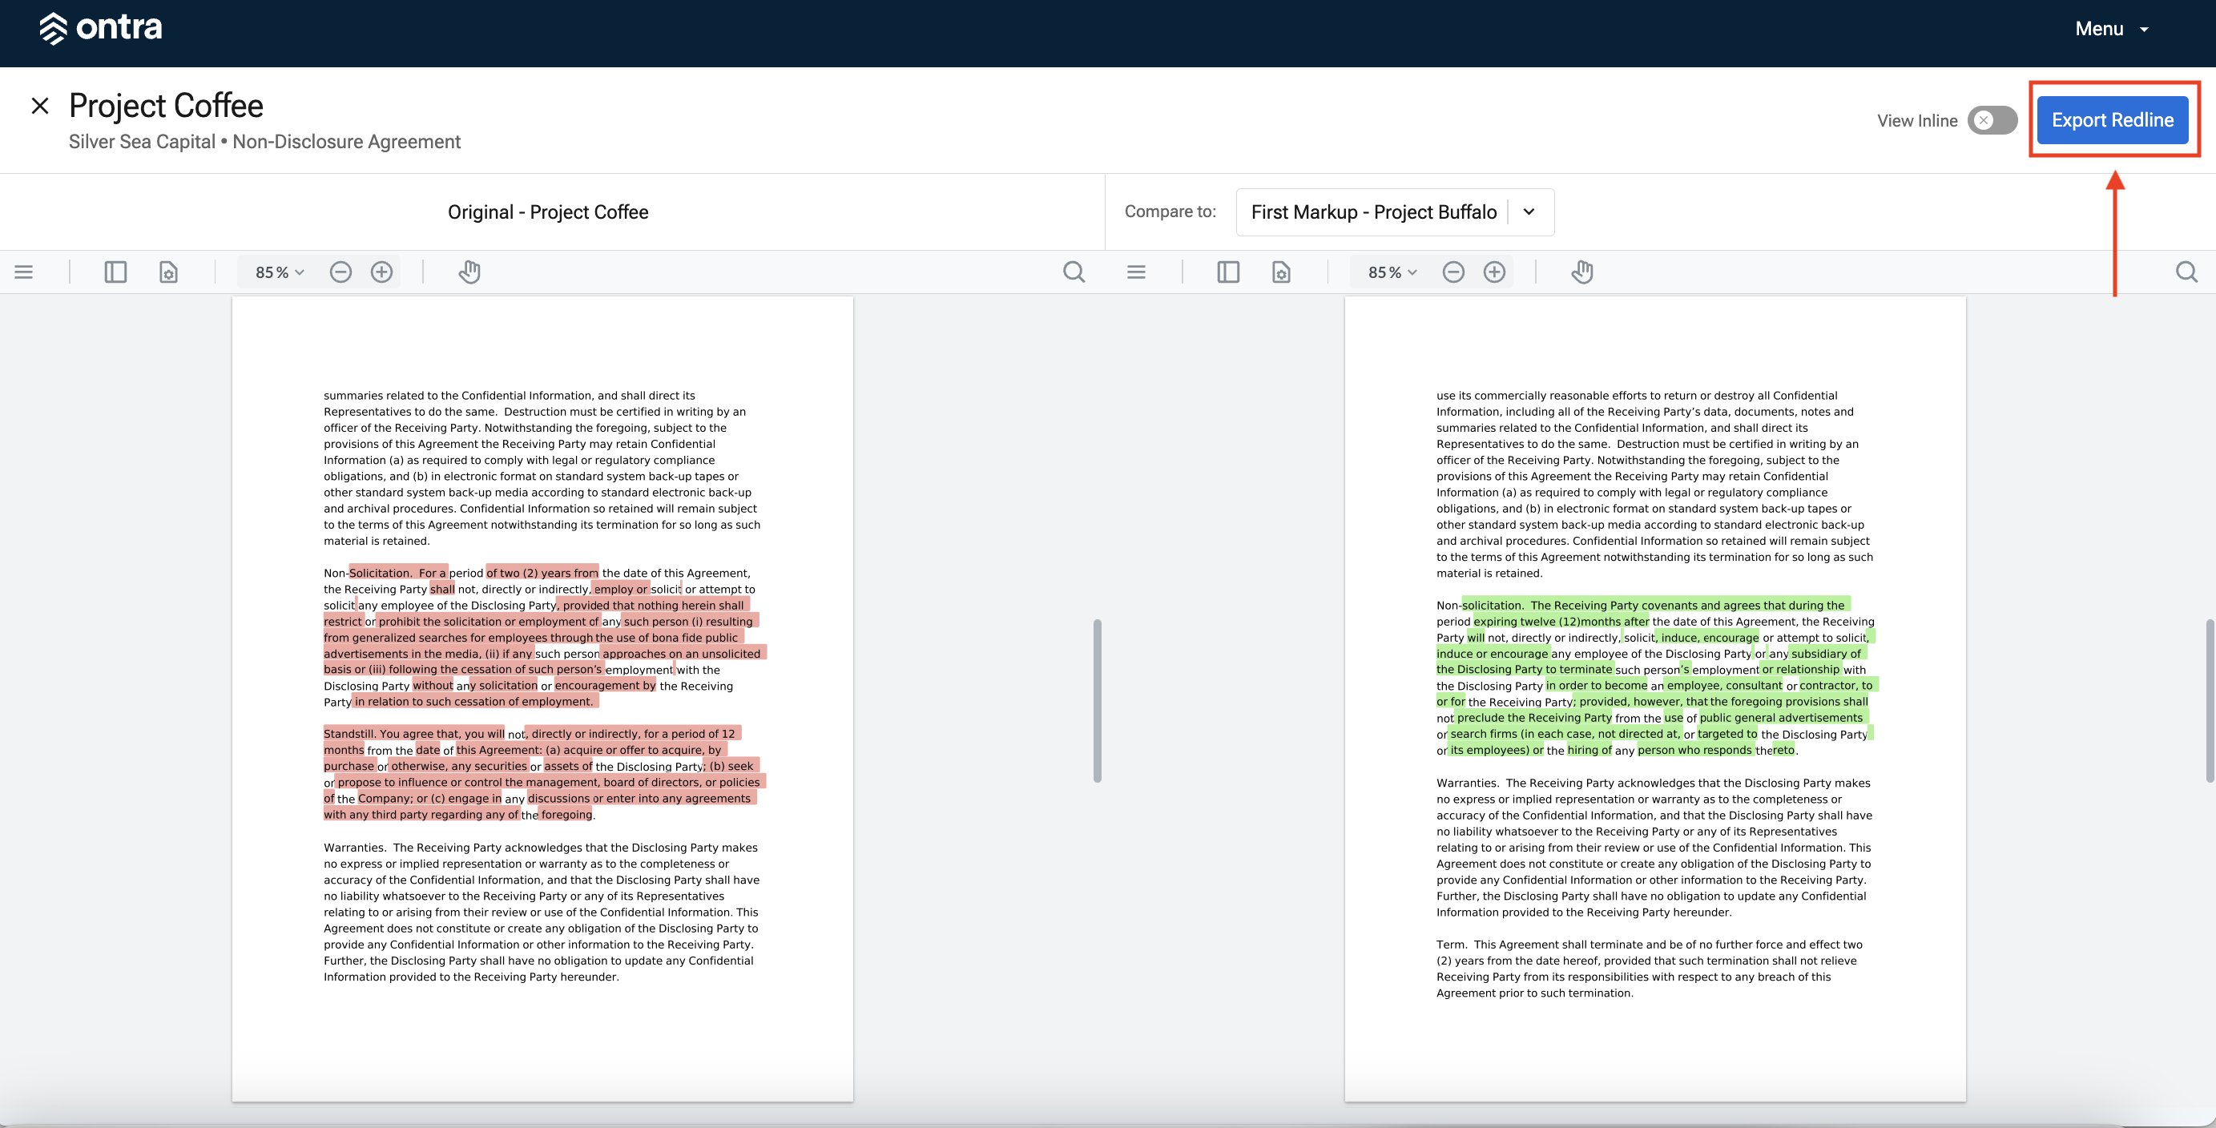Zoom in on left document viewer
Screen dimensions: 2216x1128
coord(382,272)
